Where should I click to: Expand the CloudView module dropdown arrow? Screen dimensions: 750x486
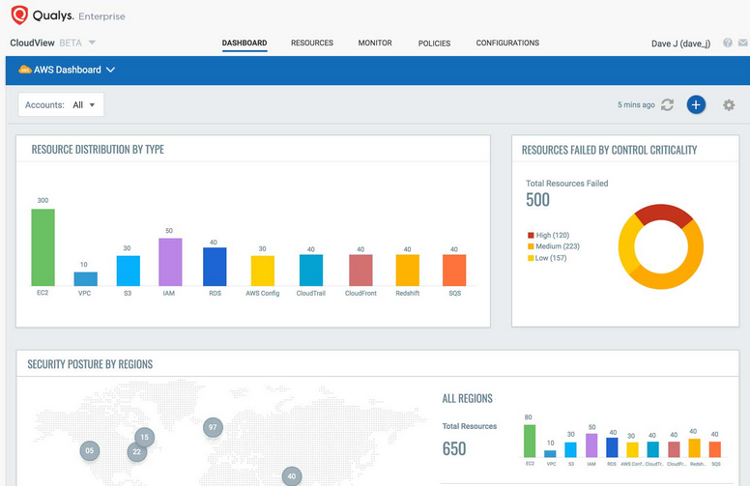click(93, 43)
